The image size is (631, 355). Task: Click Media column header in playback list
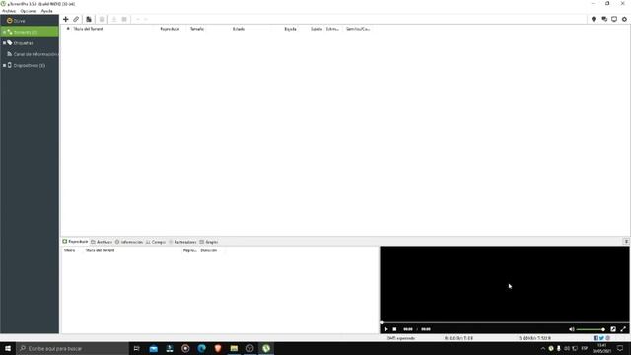pos(69,250)
